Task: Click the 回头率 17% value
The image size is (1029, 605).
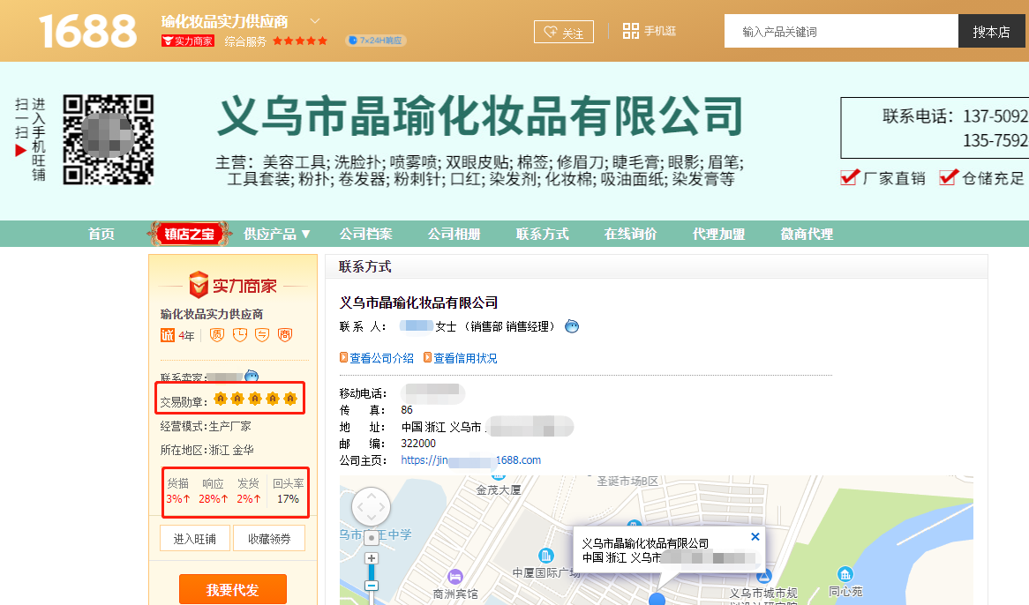Action: tap(288, 499)
